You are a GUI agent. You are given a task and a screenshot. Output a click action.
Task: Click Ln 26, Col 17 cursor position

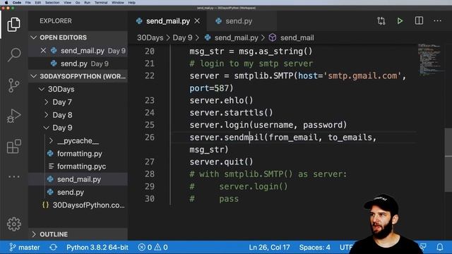point(269,248)
